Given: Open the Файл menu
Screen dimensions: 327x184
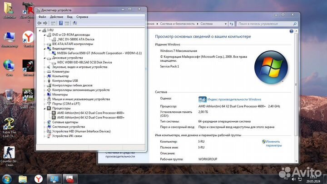Looking at the screenshot, I should click(42, 17).
